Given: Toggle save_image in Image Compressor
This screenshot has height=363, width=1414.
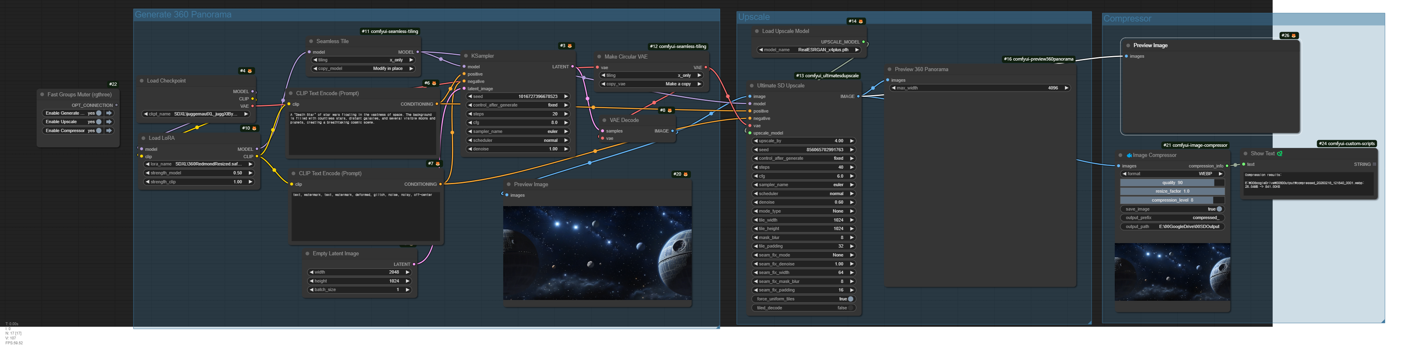Looking at the screenshot, I should point(1219,209).
